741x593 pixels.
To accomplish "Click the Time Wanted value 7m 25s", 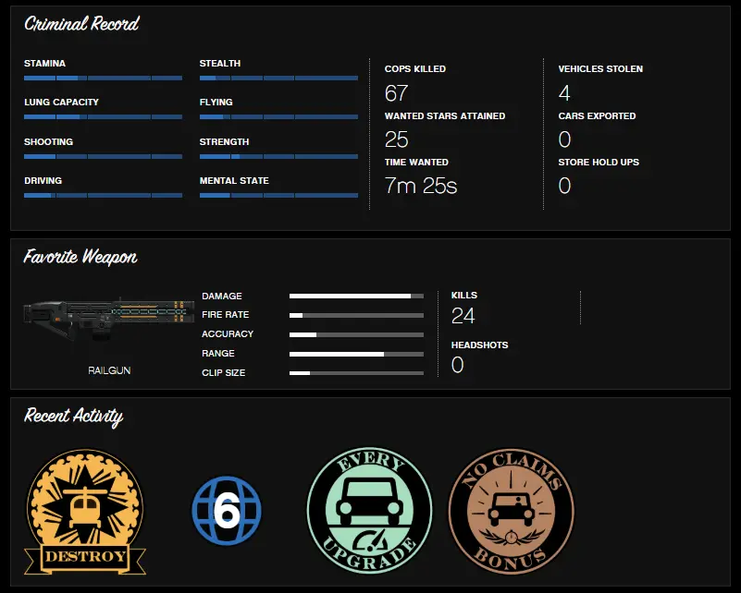I will 421,186.
